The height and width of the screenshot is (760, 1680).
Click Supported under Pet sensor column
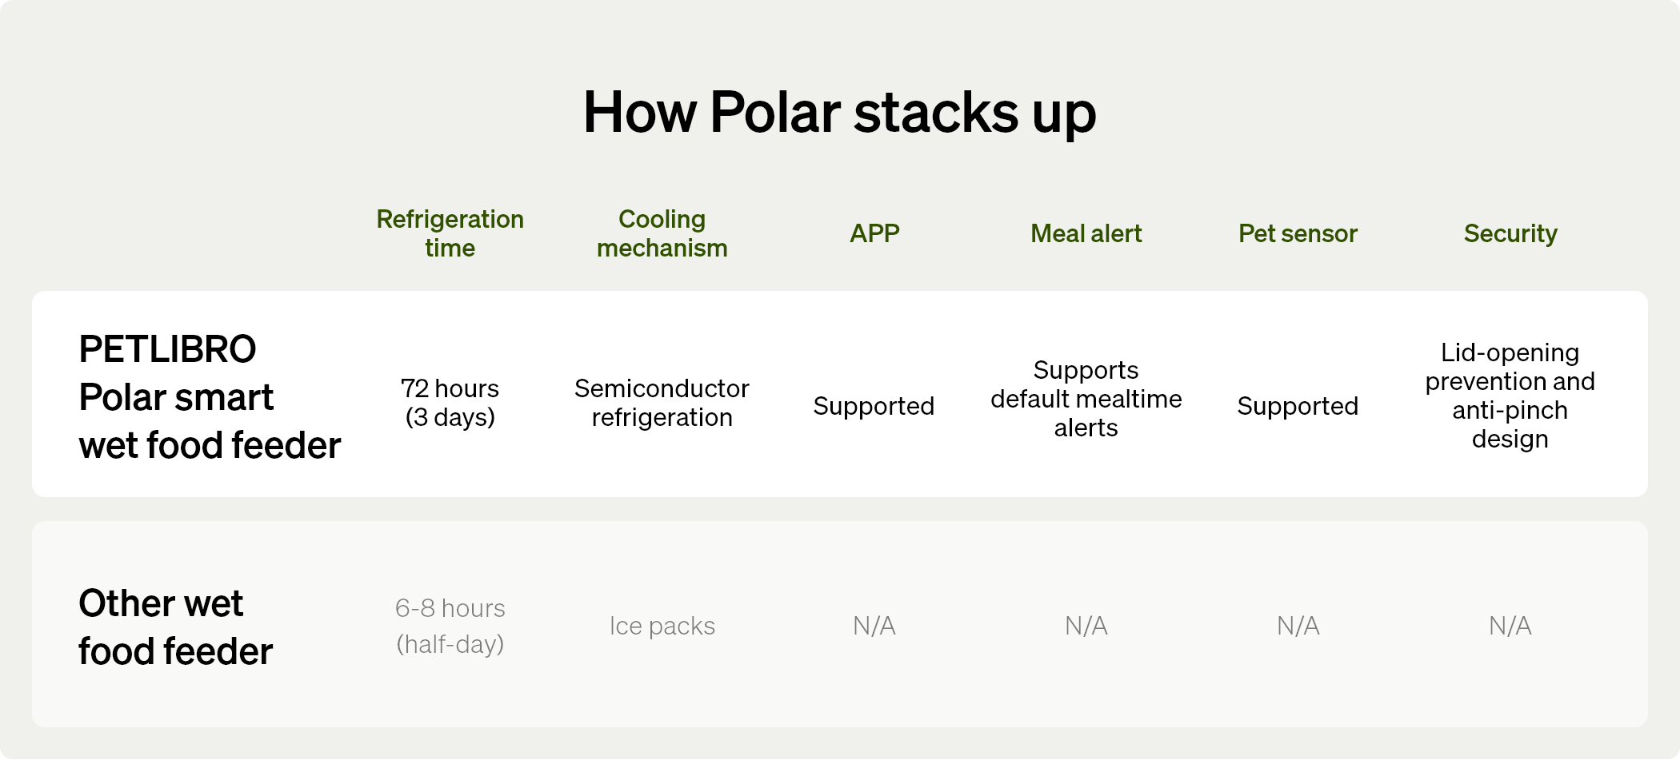tap(1298, 406)
